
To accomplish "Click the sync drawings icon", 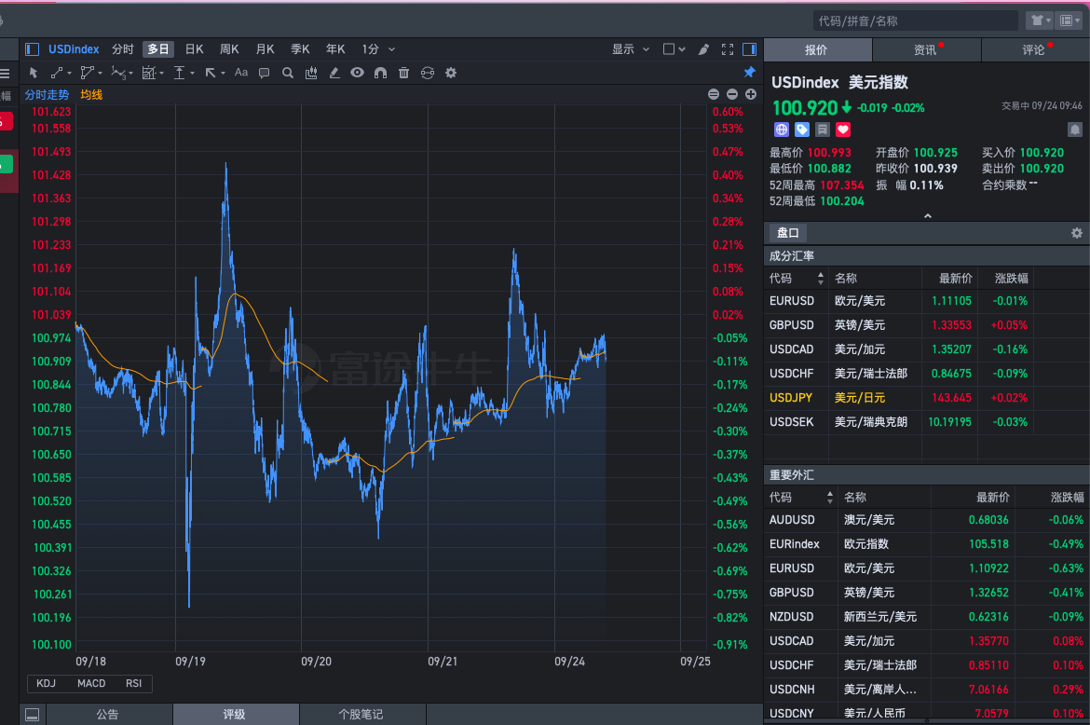I will pyautogui.click(x=428, y=73).
